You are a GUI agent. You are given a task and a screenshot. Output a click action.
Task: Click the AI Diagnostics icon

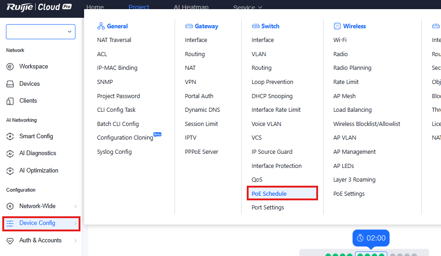10,153
